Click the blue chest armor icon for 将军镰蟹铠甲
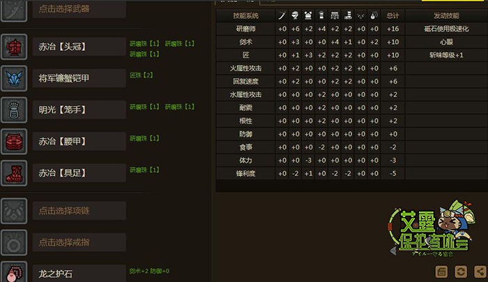The width and height of the screenshot is (488, 282). [x=14, y=78]
